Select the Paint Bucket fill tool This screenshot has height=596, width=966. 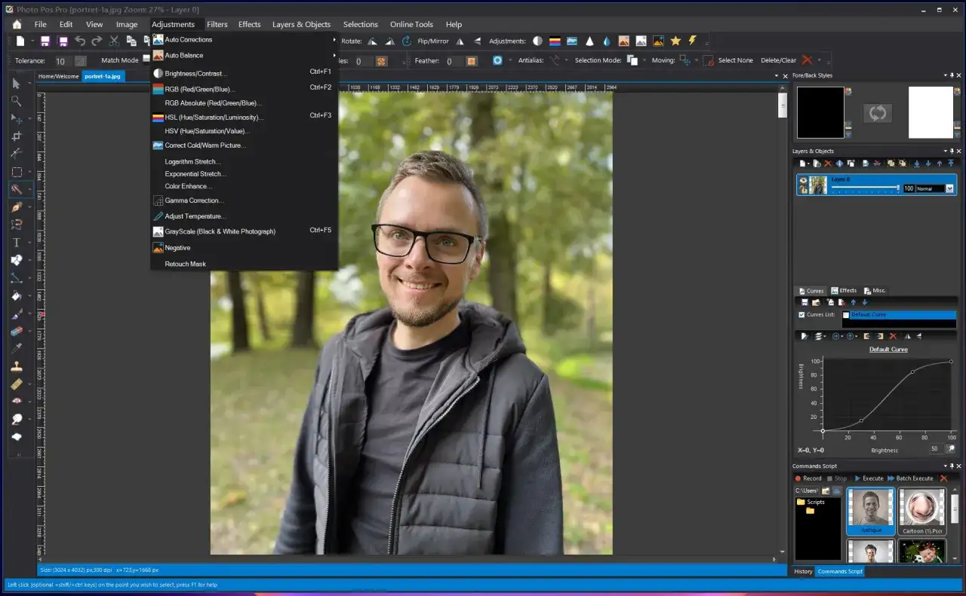16,295
